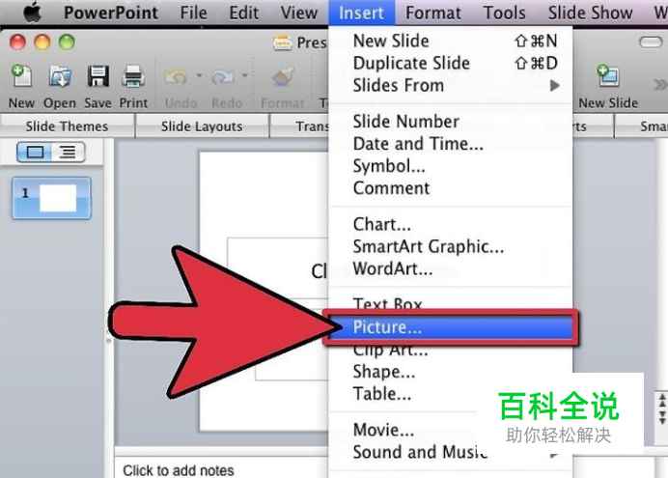
Task: Open the Tools menu
Action: [x=505, y=13]
